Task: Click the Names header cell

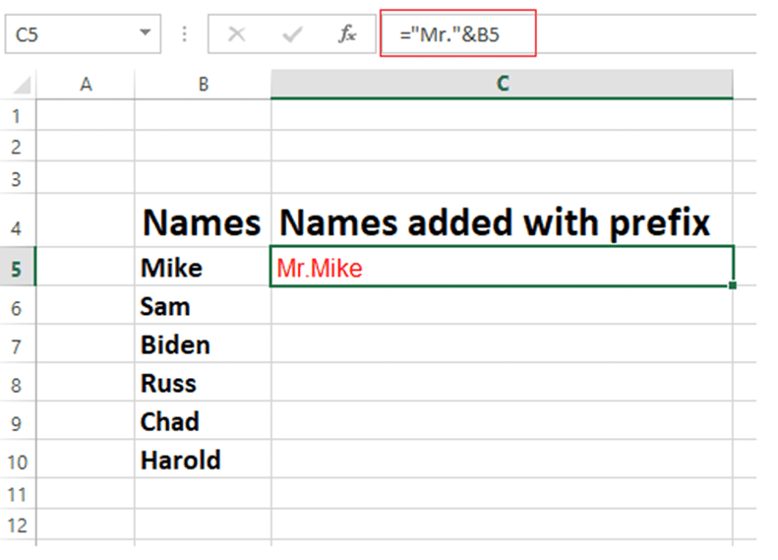Action: [x=203, y=223]
